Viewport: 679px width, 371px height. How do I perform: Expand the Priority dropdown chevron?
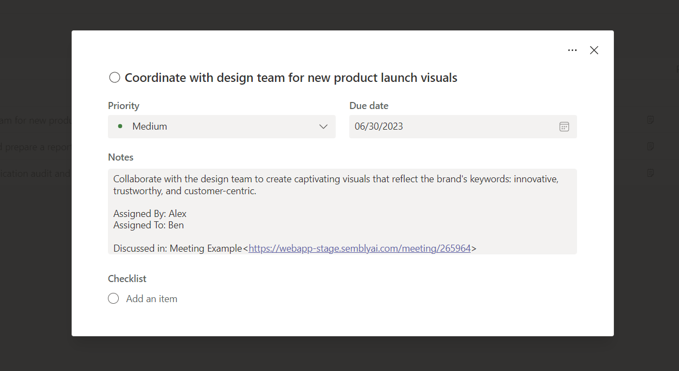[323, 126]
